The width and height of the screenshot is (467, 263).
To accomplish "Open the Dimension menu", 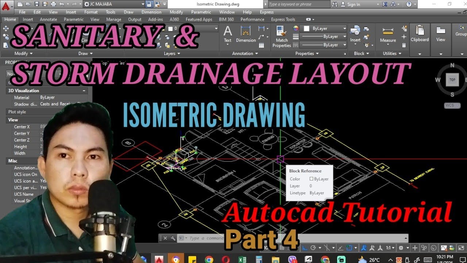I will click(x=151, y=12).
